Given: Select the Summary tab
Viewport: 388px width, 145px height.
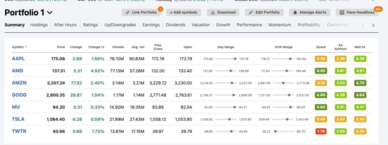Looking at the screenshot, I should pos(15,25).
